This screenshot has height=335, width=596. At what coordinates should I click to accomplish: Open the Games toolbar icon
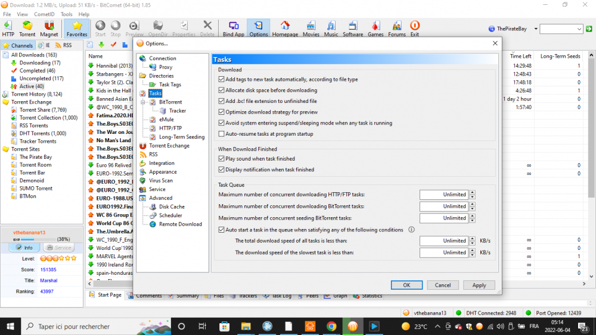pyautogui.click(x=375, y=29)
